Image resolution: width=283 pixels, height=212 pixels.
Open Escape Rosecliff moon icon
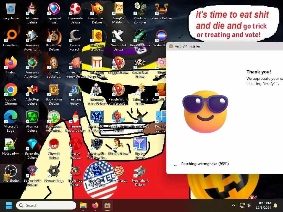(75, 40)
